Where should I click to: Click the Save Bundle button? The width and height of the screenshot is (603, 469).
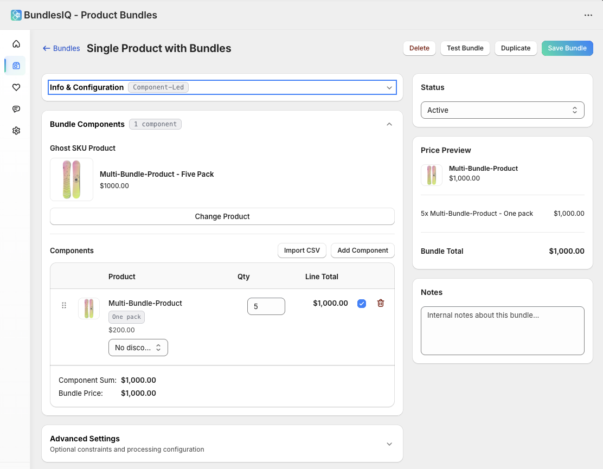click(x=567, y=48)
